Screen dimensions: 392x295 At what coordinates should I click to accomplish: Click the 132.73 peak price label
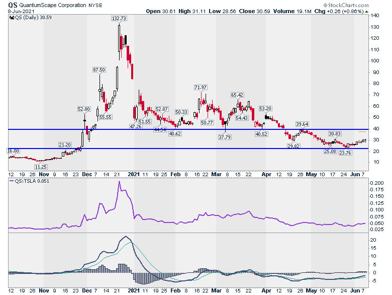[119, 19]
